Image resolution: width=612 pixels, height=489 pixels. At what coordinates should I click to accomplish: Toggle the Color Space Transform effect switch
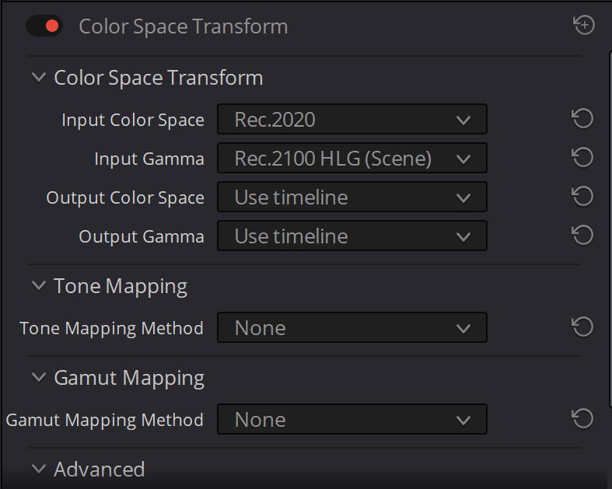click(x=44, y=26)
